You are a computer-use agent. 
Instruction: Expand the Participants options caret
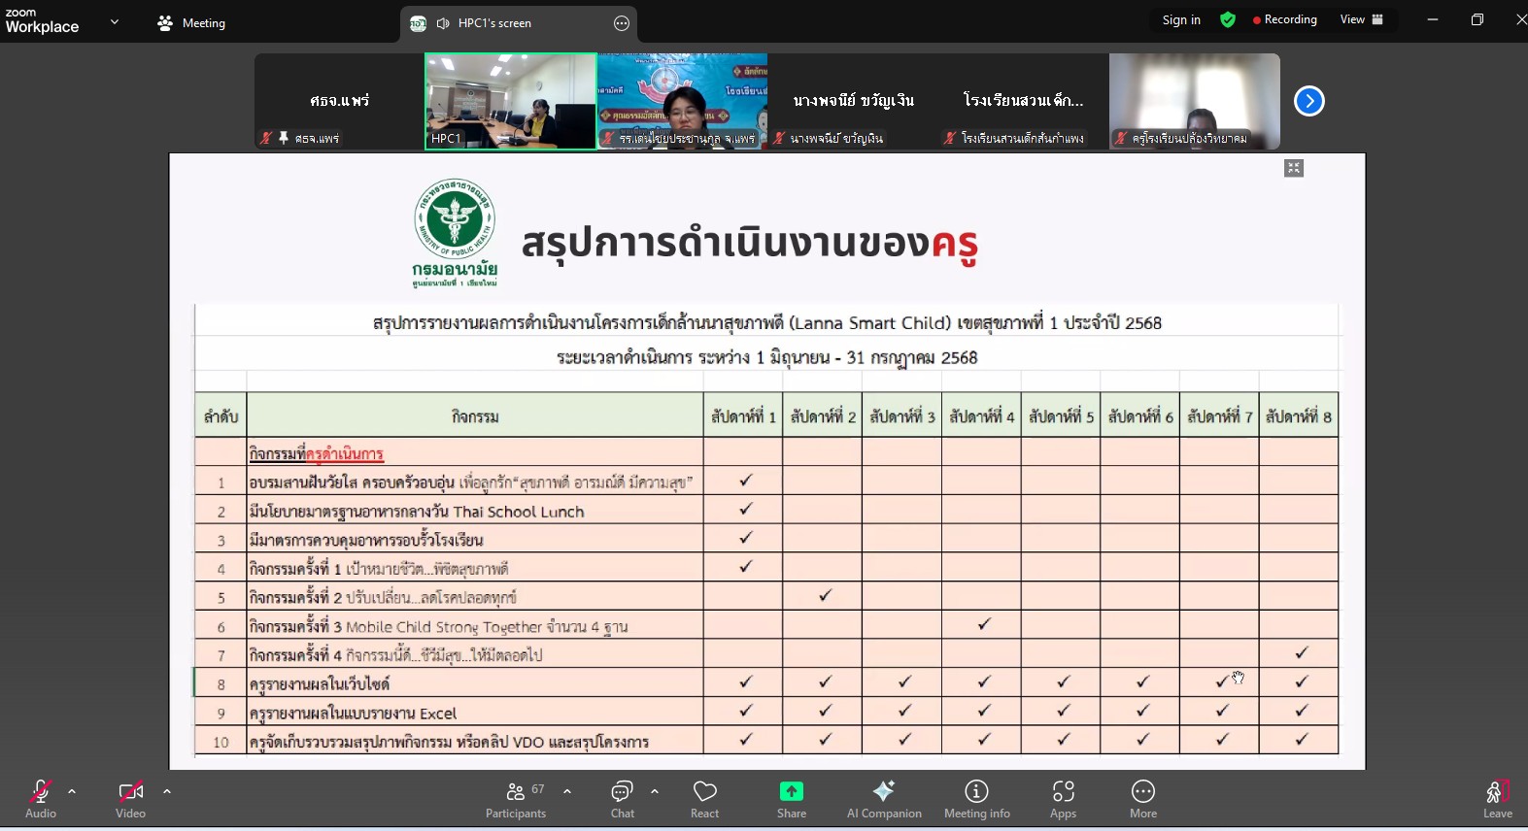[567, 791]
